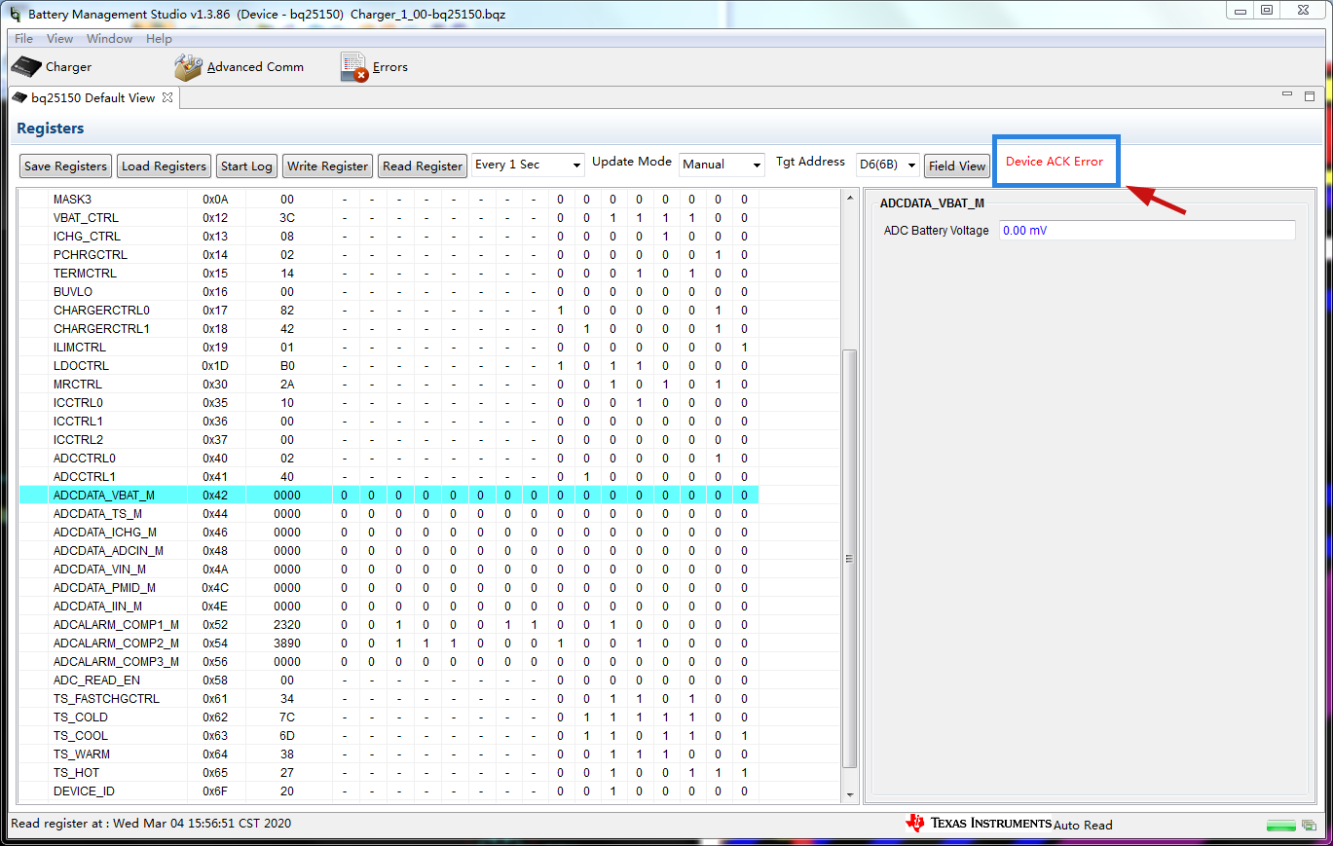Image resolution: width=1333 pixels, height=846 pixels.
Task: Select the MASK3 register name
Action: click(x=72, y=199)
